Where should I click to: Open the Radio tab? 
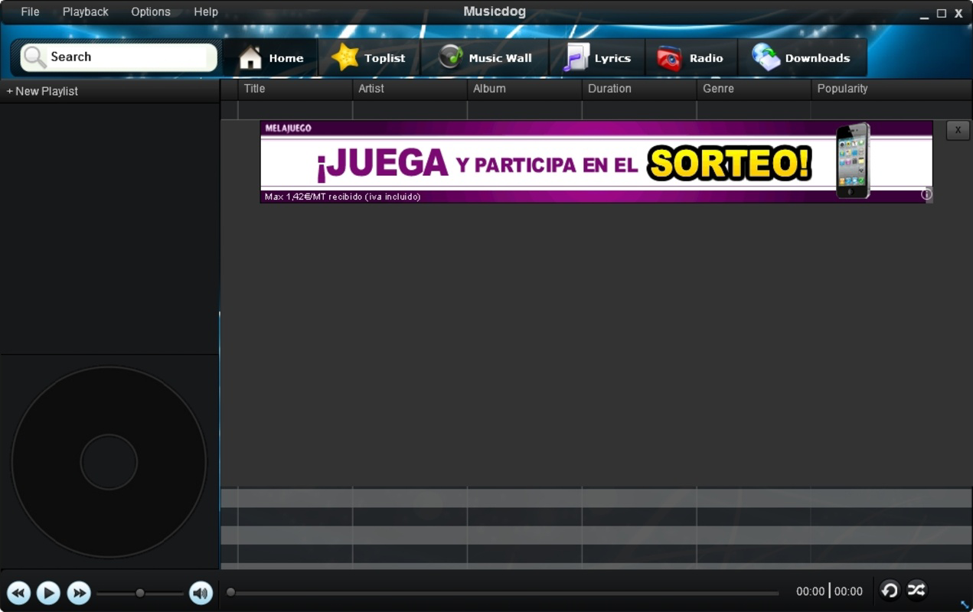[x=691, y=58]
